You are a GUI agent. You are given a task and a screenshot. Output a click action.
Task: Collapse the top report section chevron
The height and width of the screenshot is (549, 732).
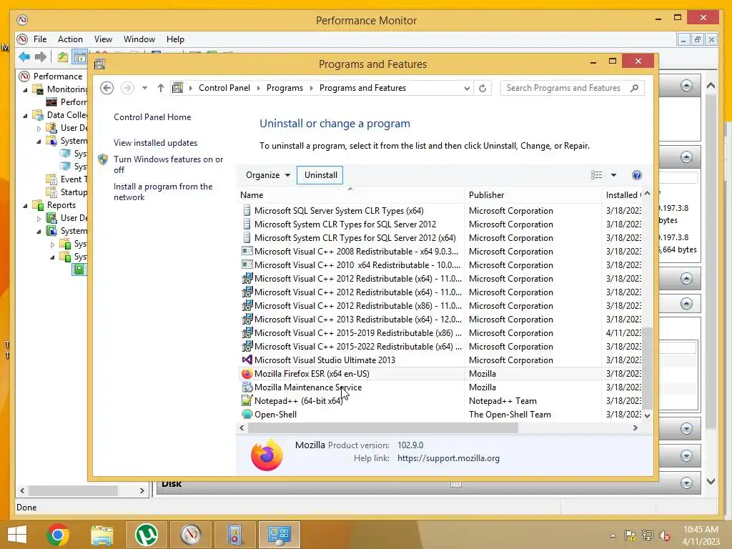686,86
